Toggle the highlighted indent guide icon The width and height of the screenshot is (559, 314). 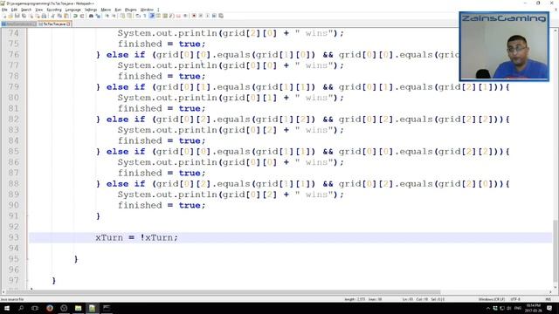pos(152,16)
